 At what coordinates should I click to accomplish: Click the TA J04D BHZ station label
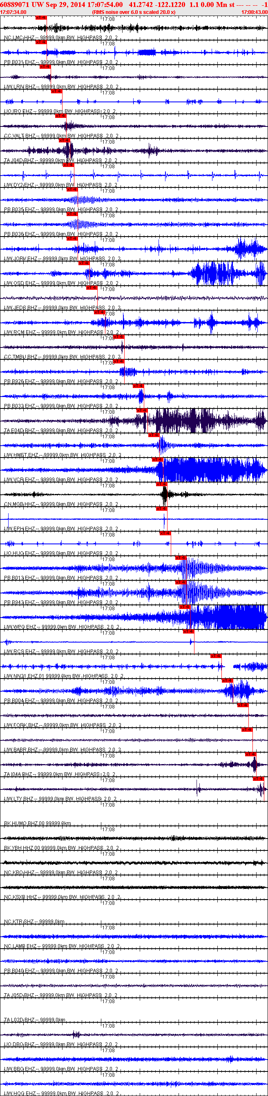(x=60, y=160)
